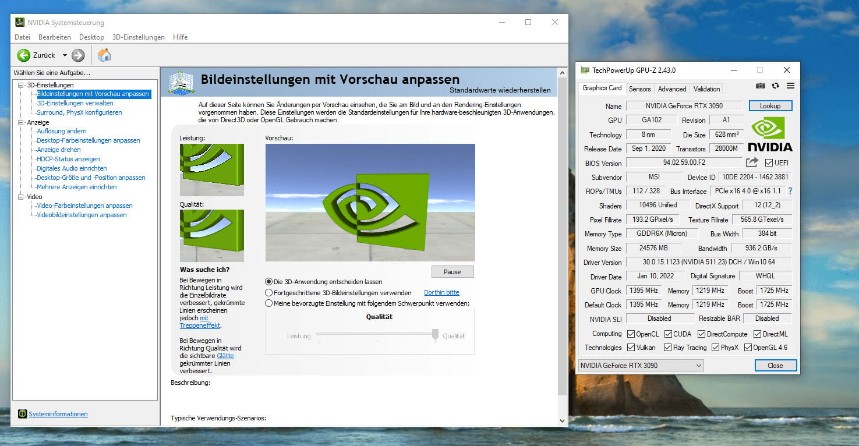
Task: Collapse the 3D-Einstellungen tree node
Action: click(x=21, y=85)
